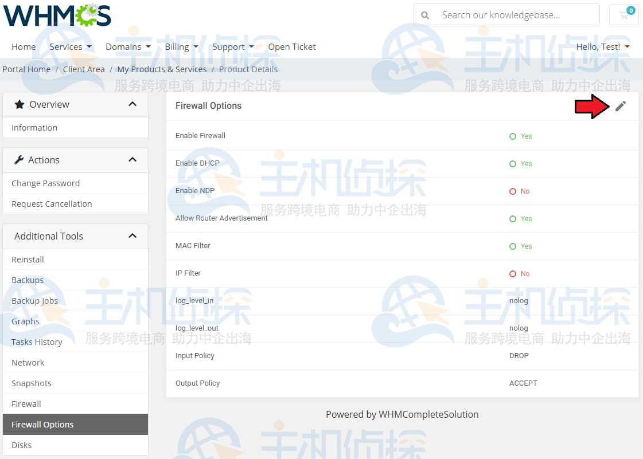Go to Open Ticket in the navbar

click(x=292, y=47)
